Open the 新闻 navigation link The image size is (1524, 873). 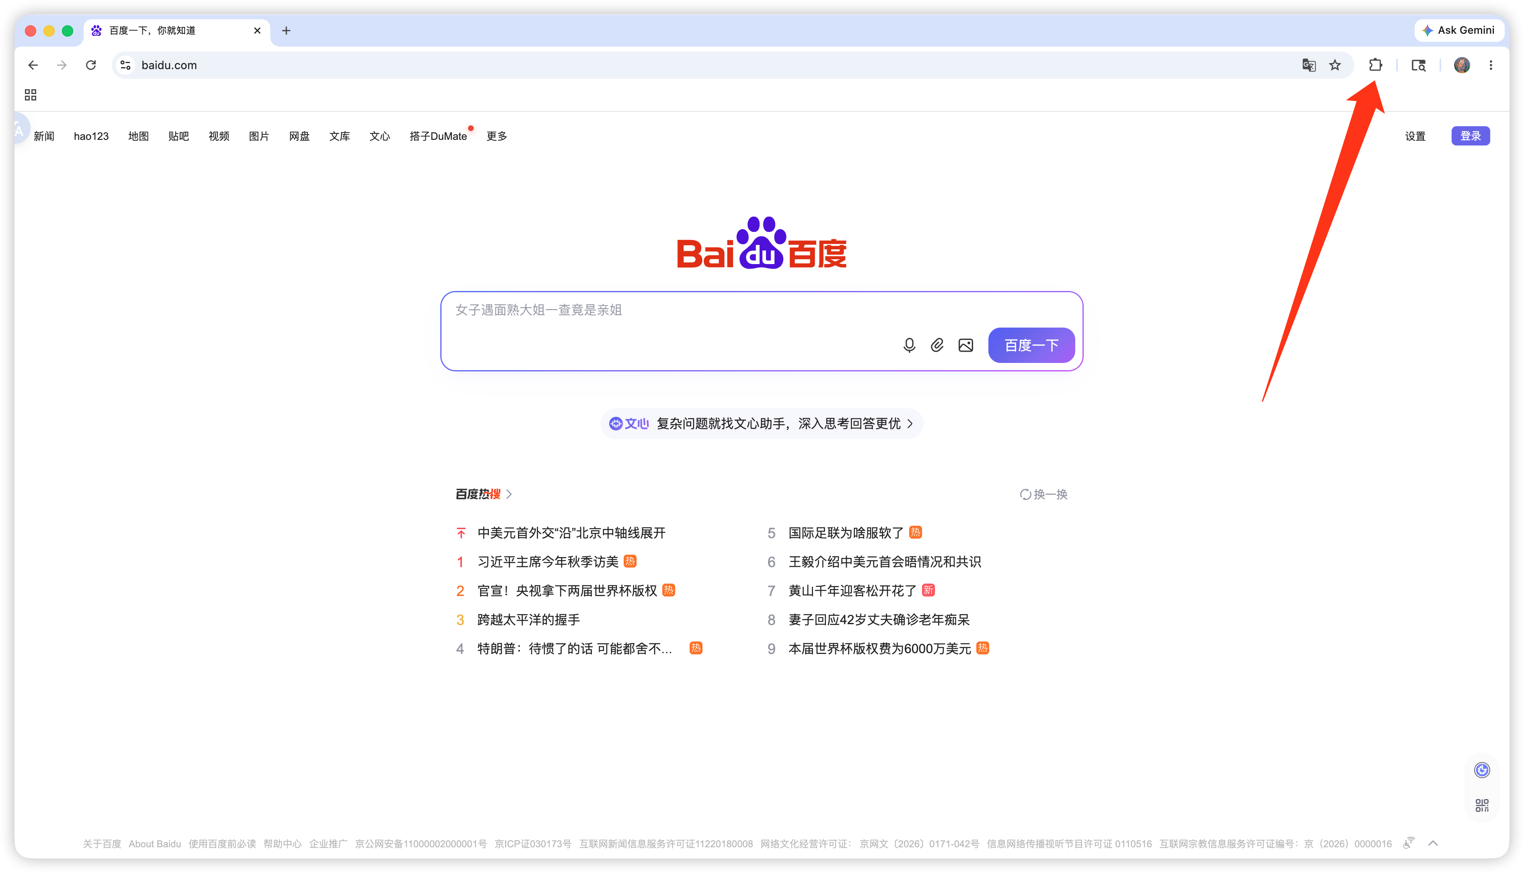44,136
